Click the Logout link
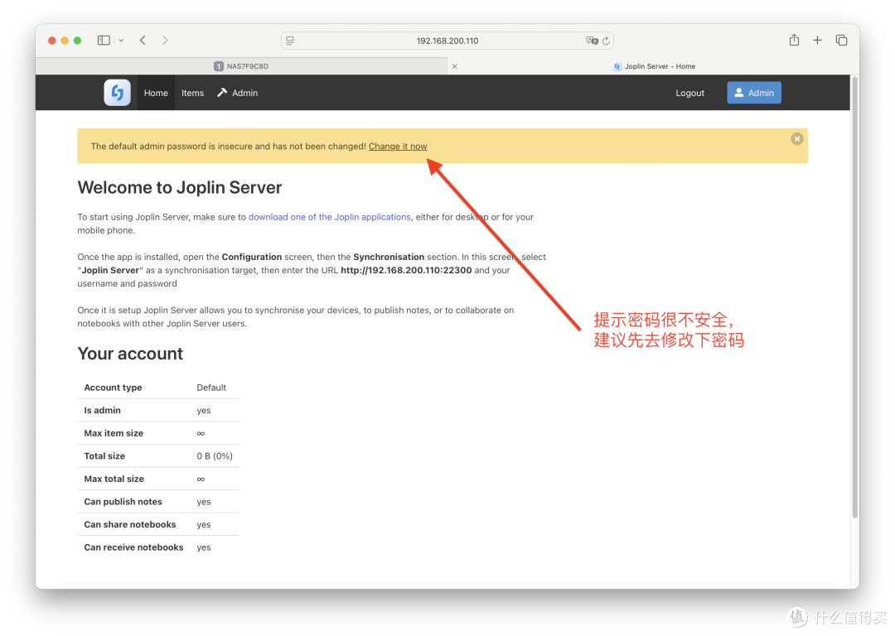895x636 pixels. (x=689, y=93)
